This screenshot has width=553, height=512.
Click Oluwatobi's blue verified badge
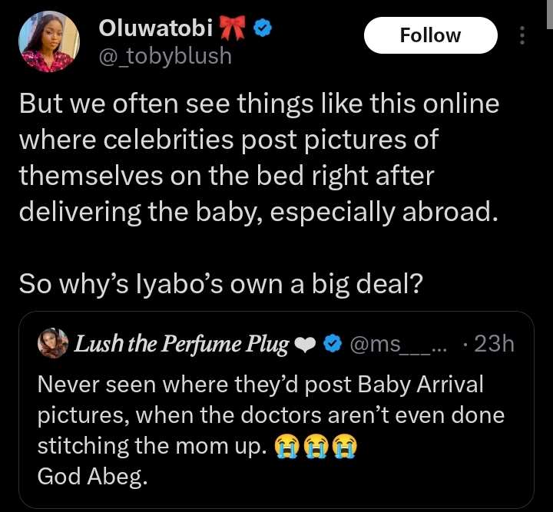pos(262,29)
